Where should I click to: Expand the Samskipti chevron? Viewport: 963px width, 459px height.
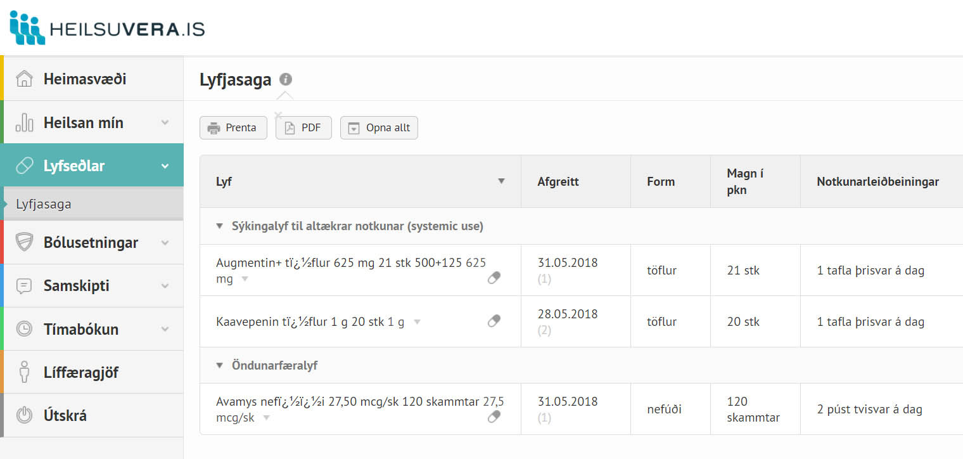pyautogui.click(x=165, y=286)
